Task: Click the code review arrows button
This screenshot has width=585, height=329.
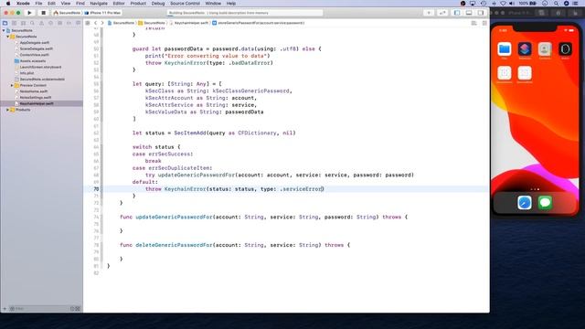Action: (x=442, y=13)
